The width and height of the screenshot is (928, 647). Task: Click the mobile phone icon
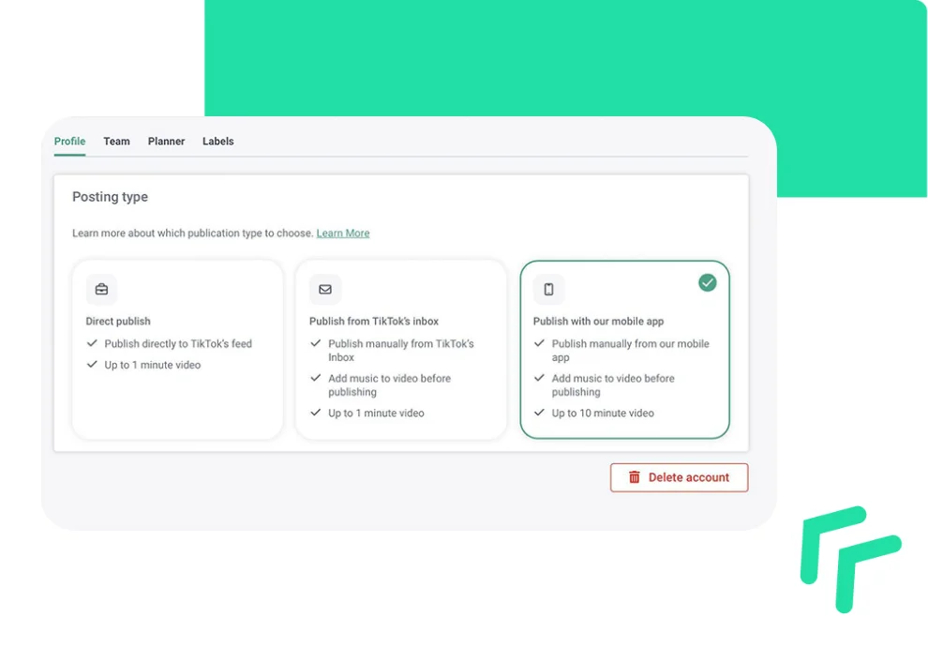(549, 290)
